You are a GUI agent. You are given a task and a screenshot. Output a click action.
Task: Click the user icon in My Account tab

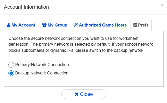click(9, 25)
